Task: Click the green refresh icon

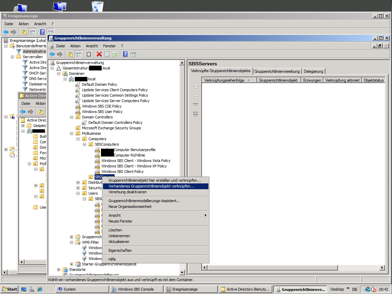Action: (x=115, y=54)
